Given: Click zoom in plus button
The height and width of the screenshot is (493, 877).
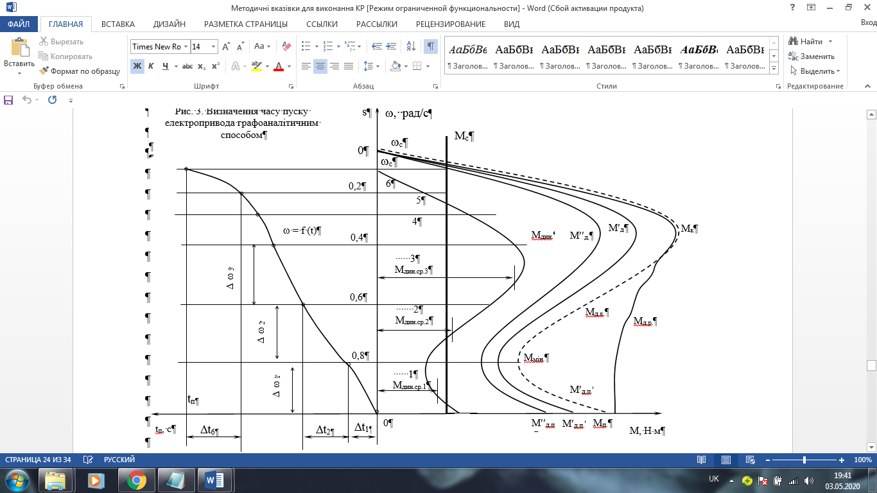Looking at the screenshot, I should pos(842,460).
